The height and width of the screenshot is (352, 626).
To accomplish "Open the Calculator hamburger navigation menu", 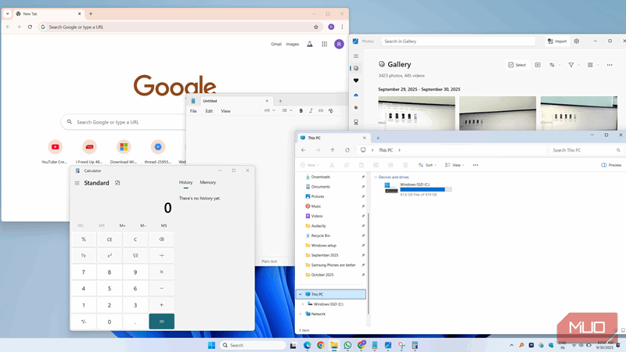I will [x=77, y=183].
